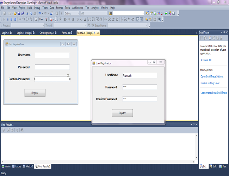229x176 pixels.
Task: Click the Copy icon in toolbar
Action: point(31,13)
